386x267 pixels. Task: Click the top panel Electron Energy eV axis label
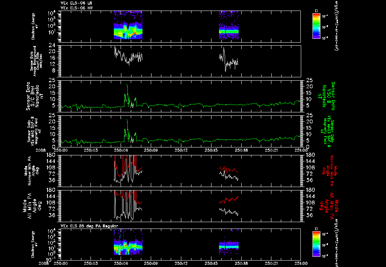point(35,26)
